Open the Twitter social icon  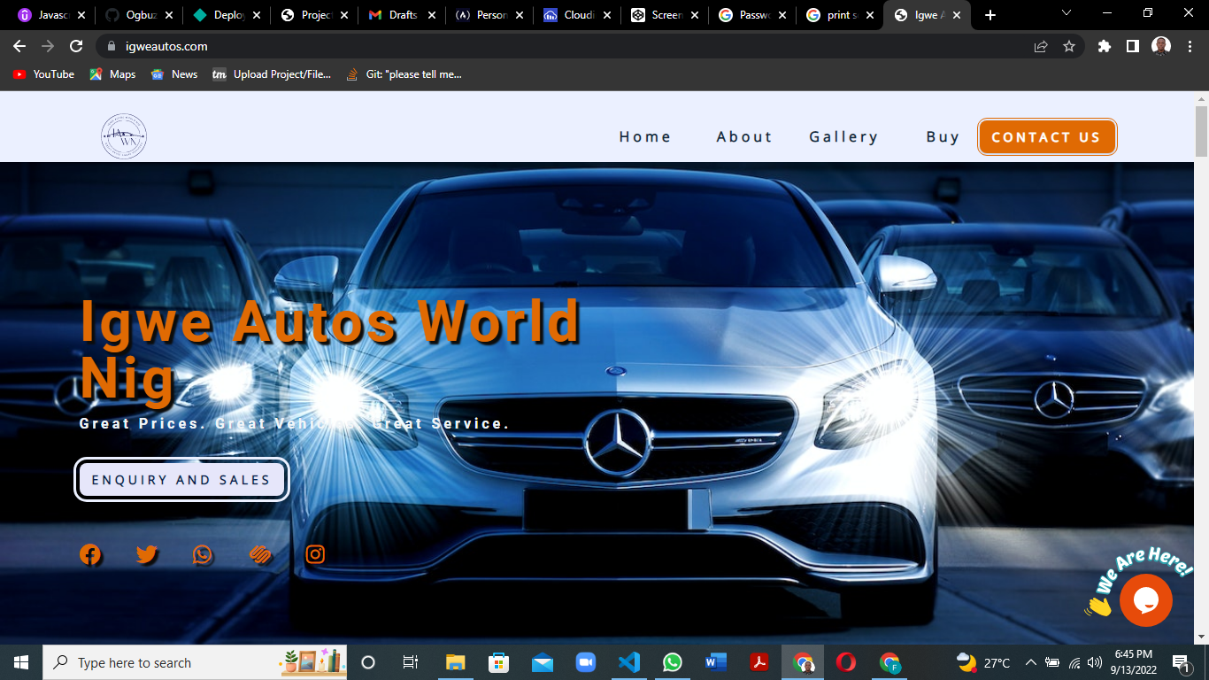146,554
